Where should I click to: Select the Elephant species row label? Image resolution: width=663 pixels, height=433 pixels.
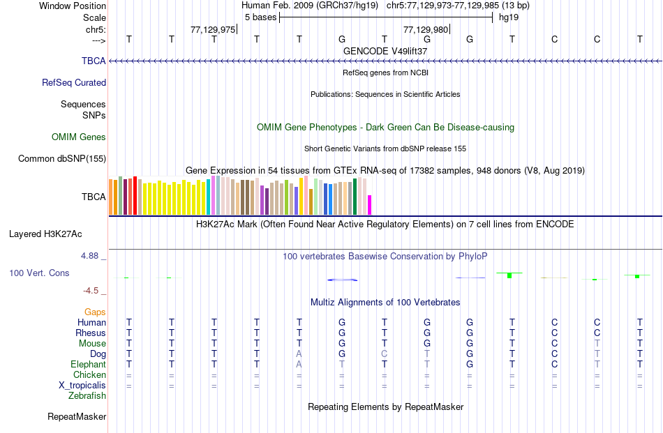88,364
